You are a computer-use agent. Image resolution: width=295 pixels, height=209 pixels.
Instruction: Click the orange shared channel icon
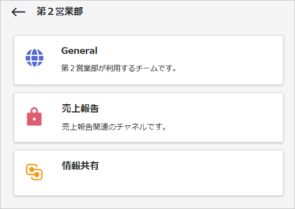pos(34,172)
